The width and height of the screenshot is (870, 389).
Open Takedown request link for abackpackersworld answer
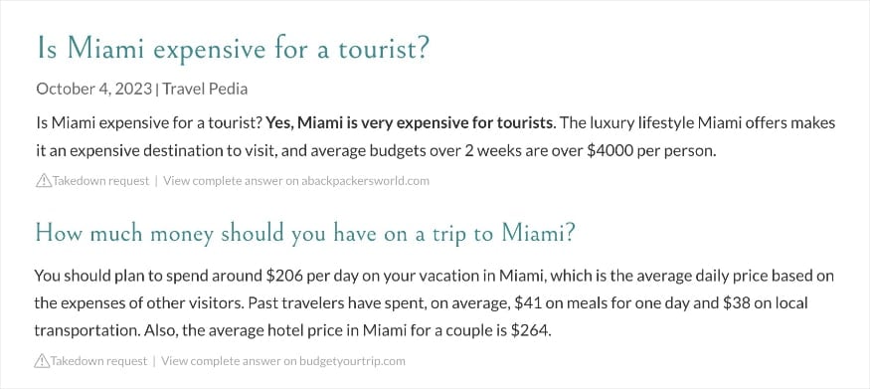[100, 181]
